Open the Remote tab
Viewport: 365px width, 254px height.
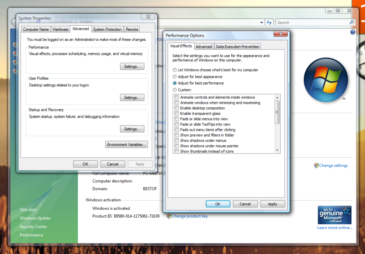tap(132, 29)
